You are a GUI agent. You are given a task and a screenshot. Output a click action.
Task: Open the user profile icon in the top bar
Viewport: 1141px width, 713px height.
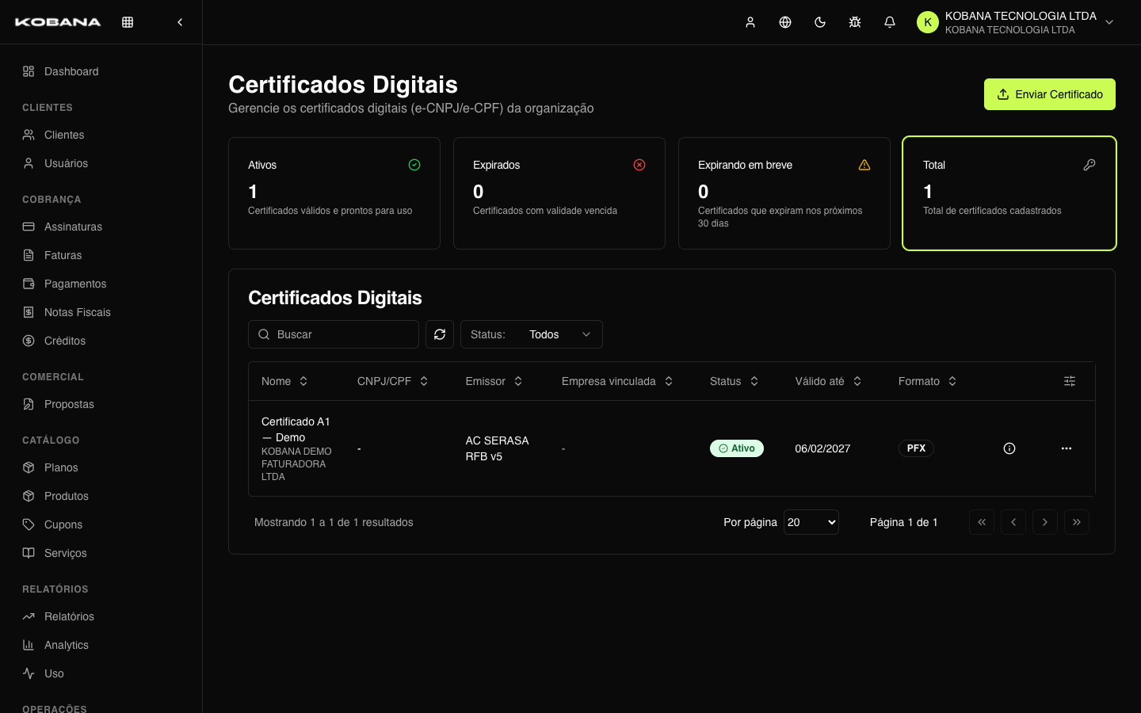point(750,22)
